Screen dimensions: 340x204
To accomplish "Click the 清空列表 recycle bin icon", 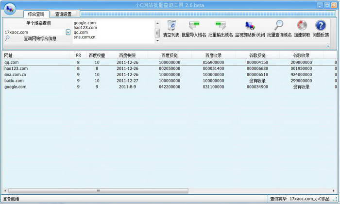I will click(x=171, y=26).
